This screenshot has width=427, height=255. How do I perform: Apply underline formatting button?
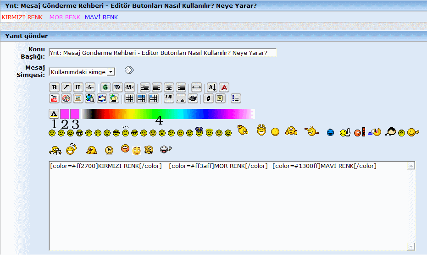coord(78,87)
